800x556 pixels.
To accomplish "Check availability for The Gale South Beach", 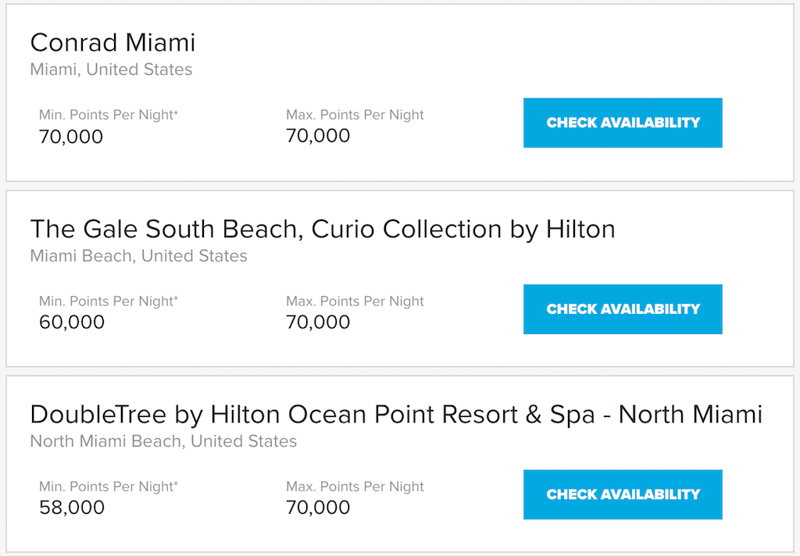I will click(x=623, y=309).
